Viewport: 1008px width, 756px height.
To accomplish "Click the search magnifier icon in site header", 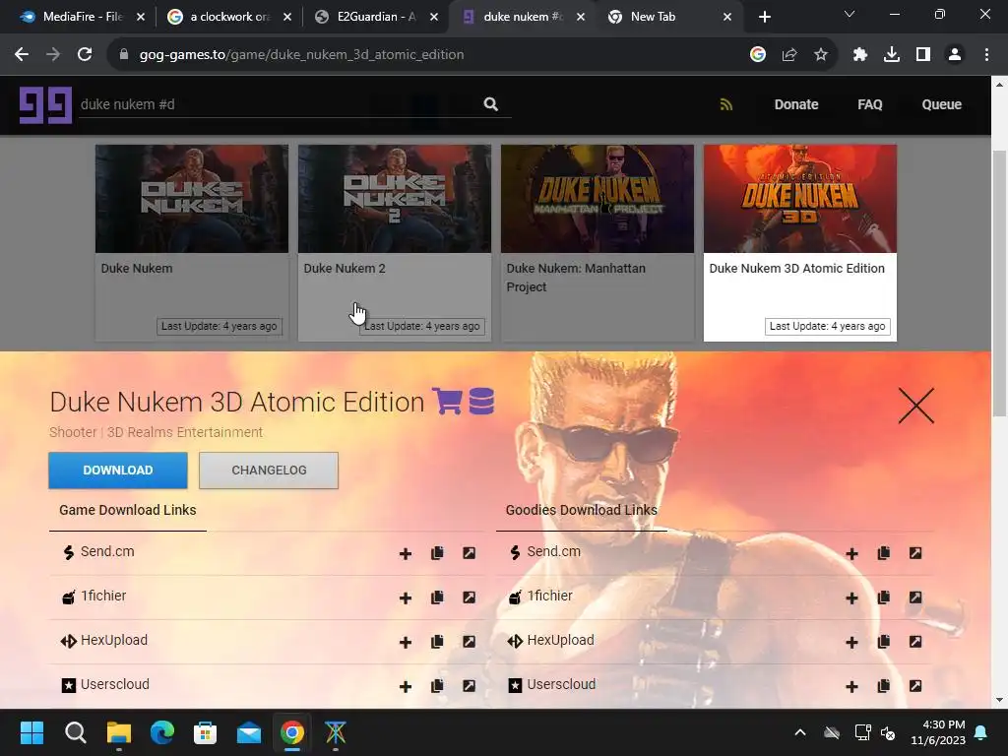I will (x=490, y=104).
